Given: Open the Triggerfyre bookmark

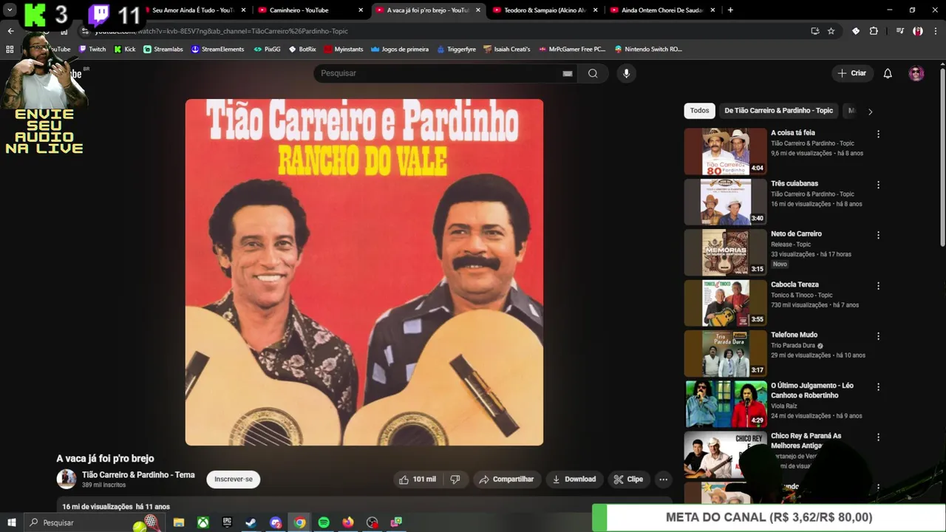Looking at the screenshot, I should pos(456,50).
